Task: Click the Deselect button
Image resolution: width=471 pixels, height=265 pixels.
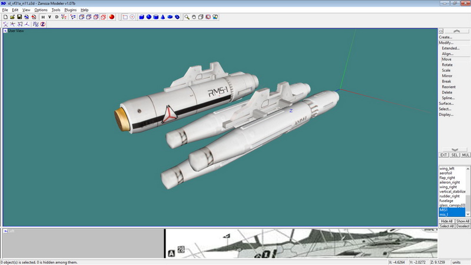Action: pyautogui.click(x=462, y=226)
